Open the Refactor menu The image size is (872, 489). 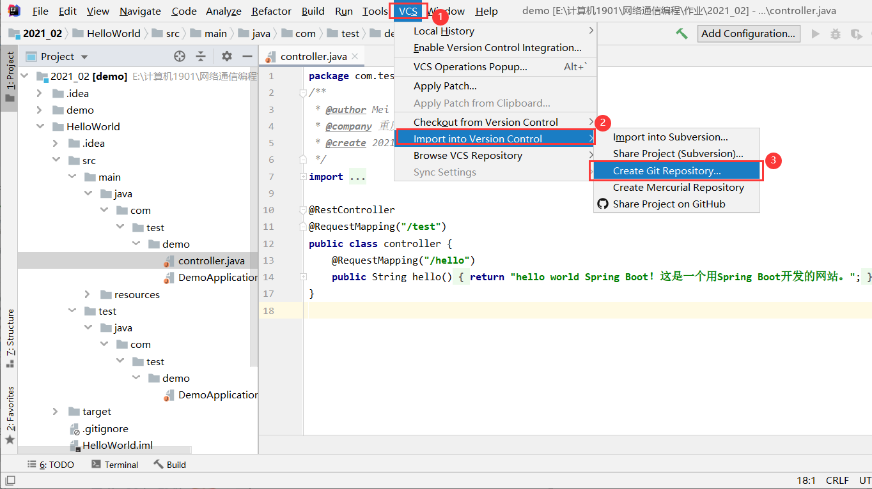(272, 11)
